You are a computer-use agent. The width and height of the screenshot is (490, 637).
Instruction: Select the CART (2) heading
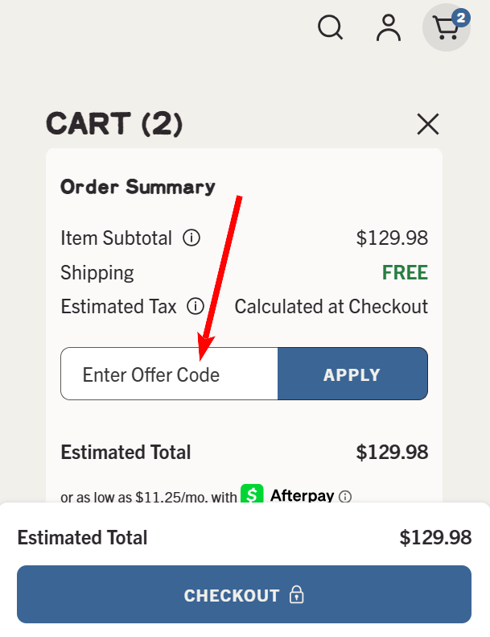(114, 124)
